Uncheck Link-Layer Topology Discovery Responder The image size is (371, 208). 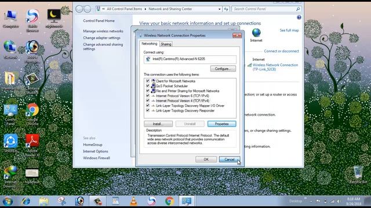coord(148,110)
